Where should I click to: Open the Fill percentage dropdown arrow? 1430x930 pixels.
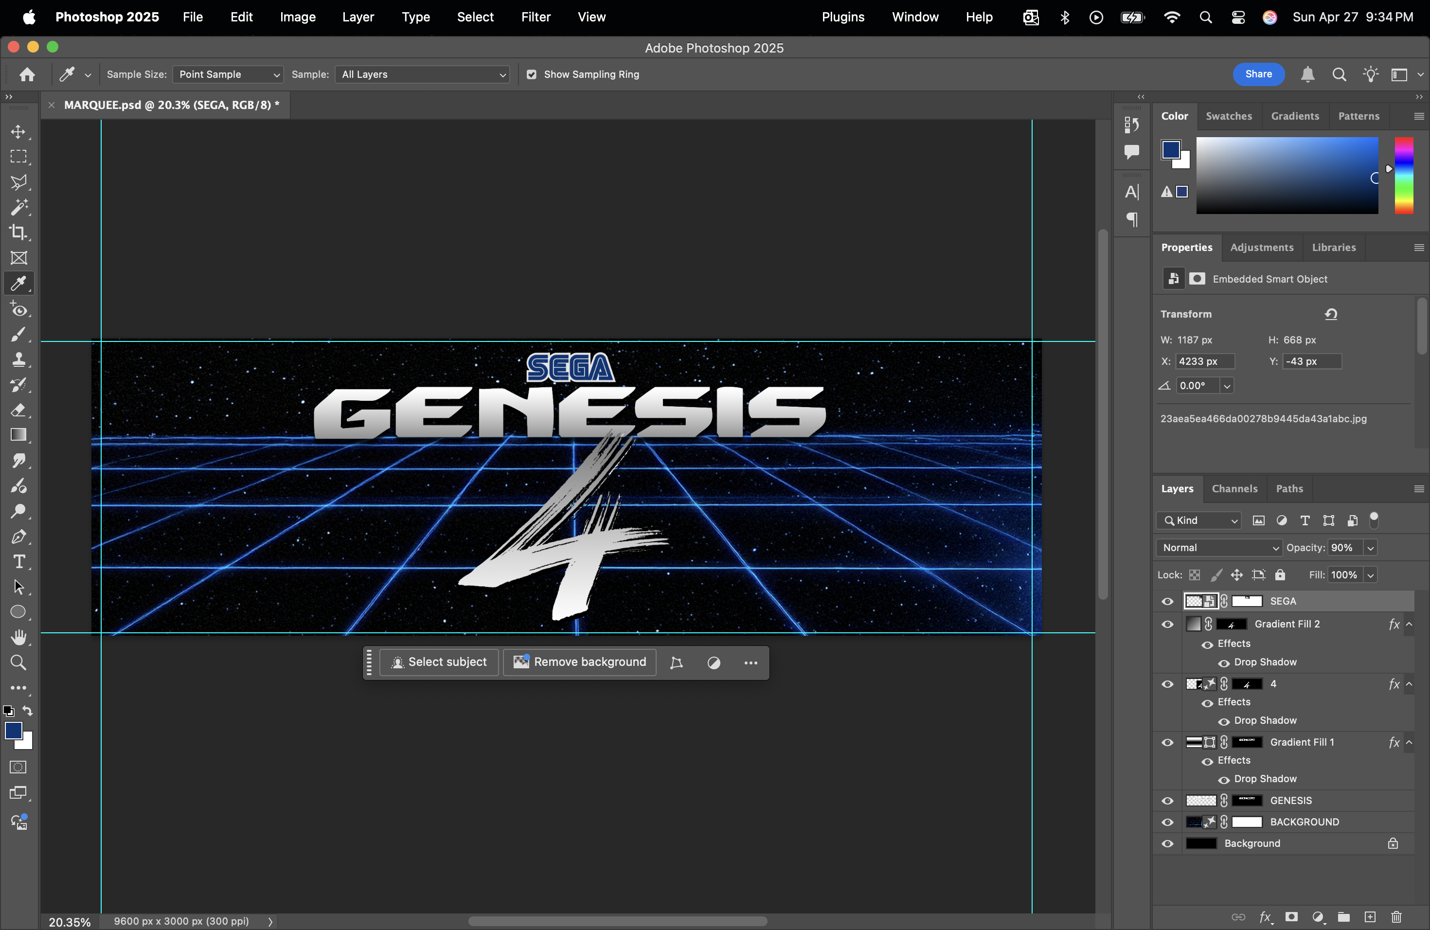coord(1371,575)
